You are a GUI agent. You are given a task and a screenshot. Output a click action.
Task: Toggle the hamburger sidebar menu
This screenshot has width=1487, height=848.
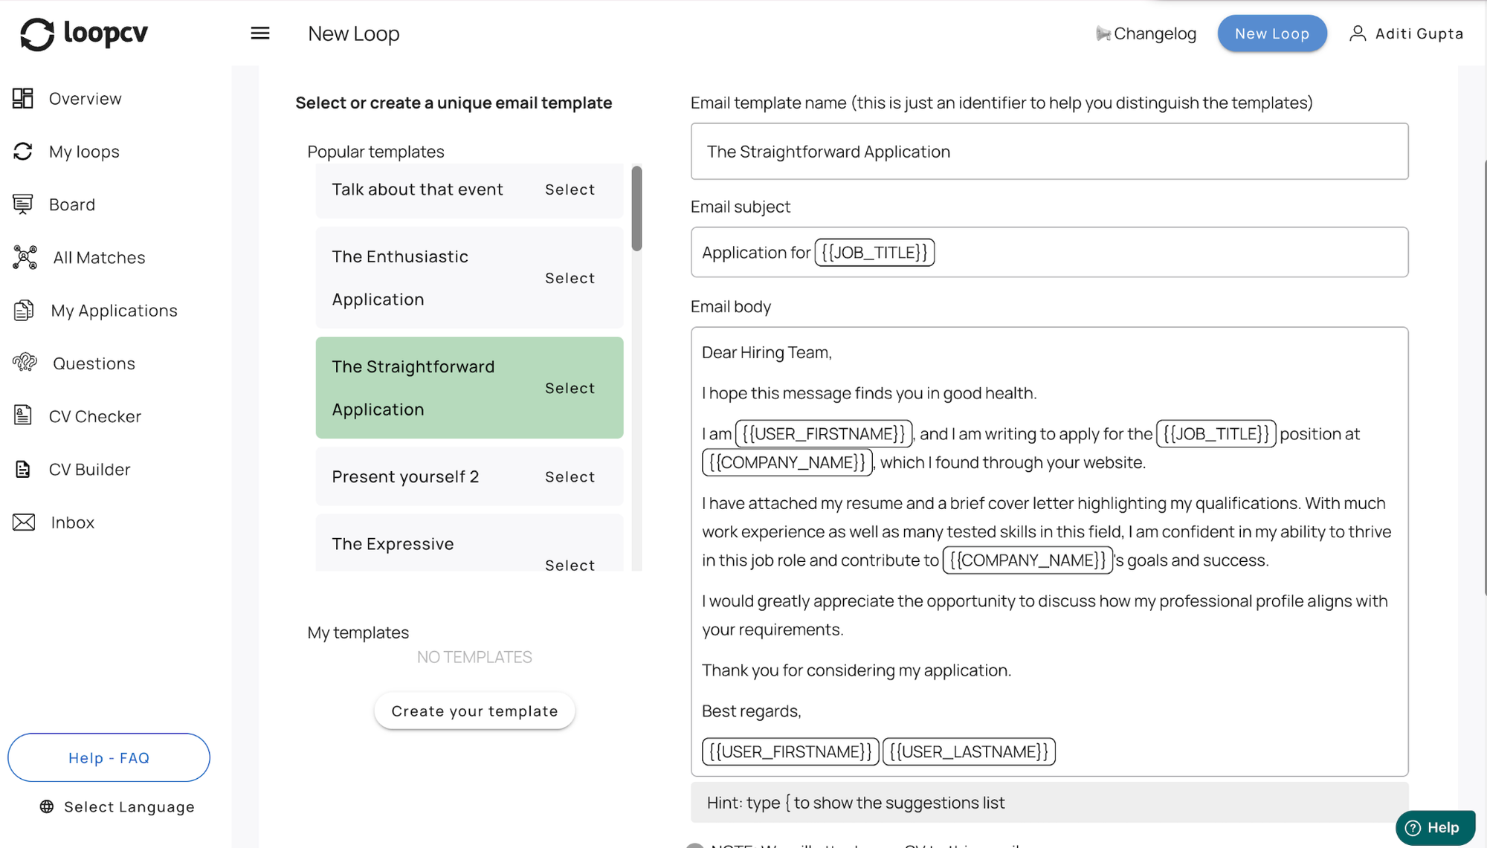[x=260, y=33]
